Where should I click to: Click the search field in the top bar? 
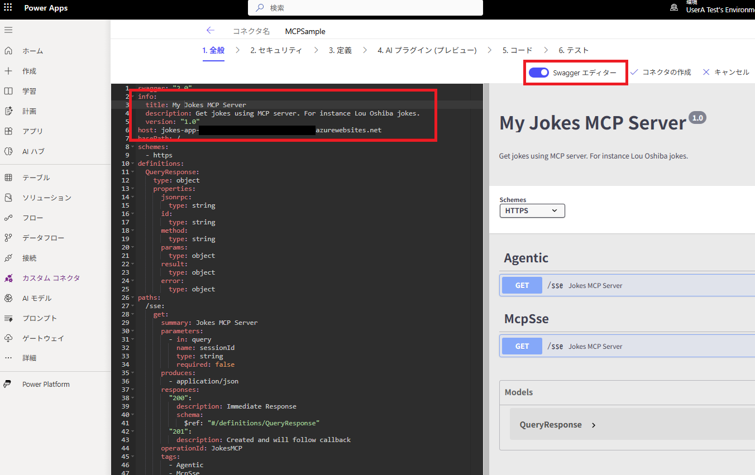click(365, 8)
